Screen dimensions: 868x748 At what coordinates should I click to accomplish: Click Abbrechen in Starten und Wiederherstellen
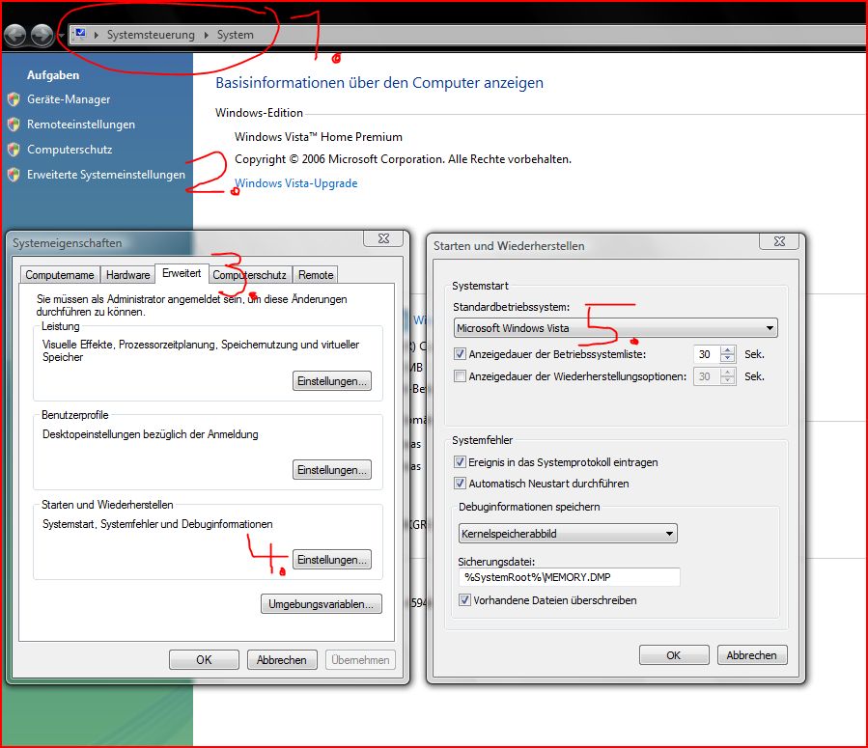(x=752, y=655)
